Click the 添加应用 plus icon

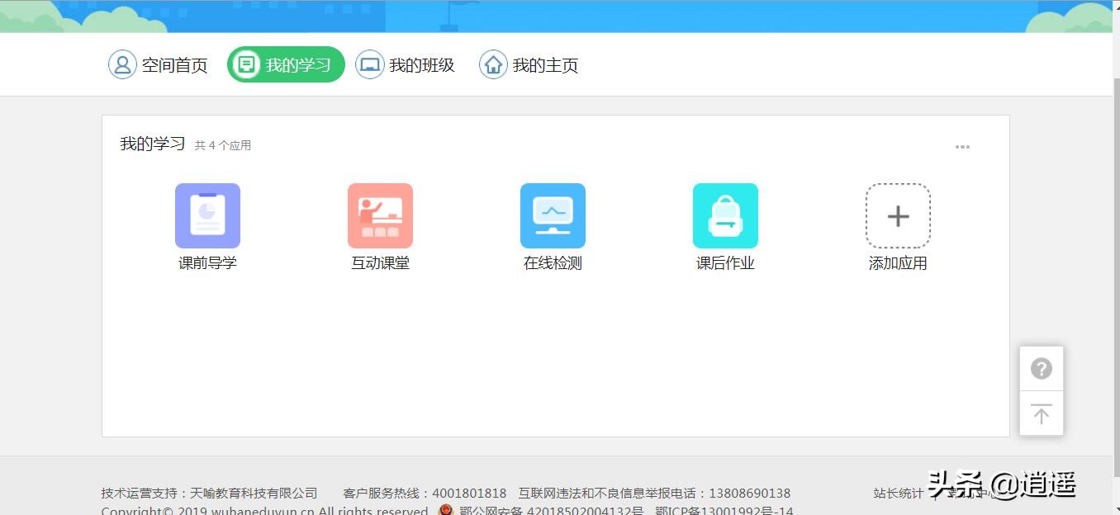click(897, 215)
